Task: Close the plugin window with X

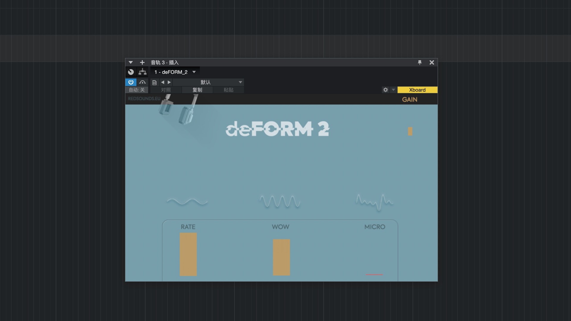Action: [x=432, y=62]
